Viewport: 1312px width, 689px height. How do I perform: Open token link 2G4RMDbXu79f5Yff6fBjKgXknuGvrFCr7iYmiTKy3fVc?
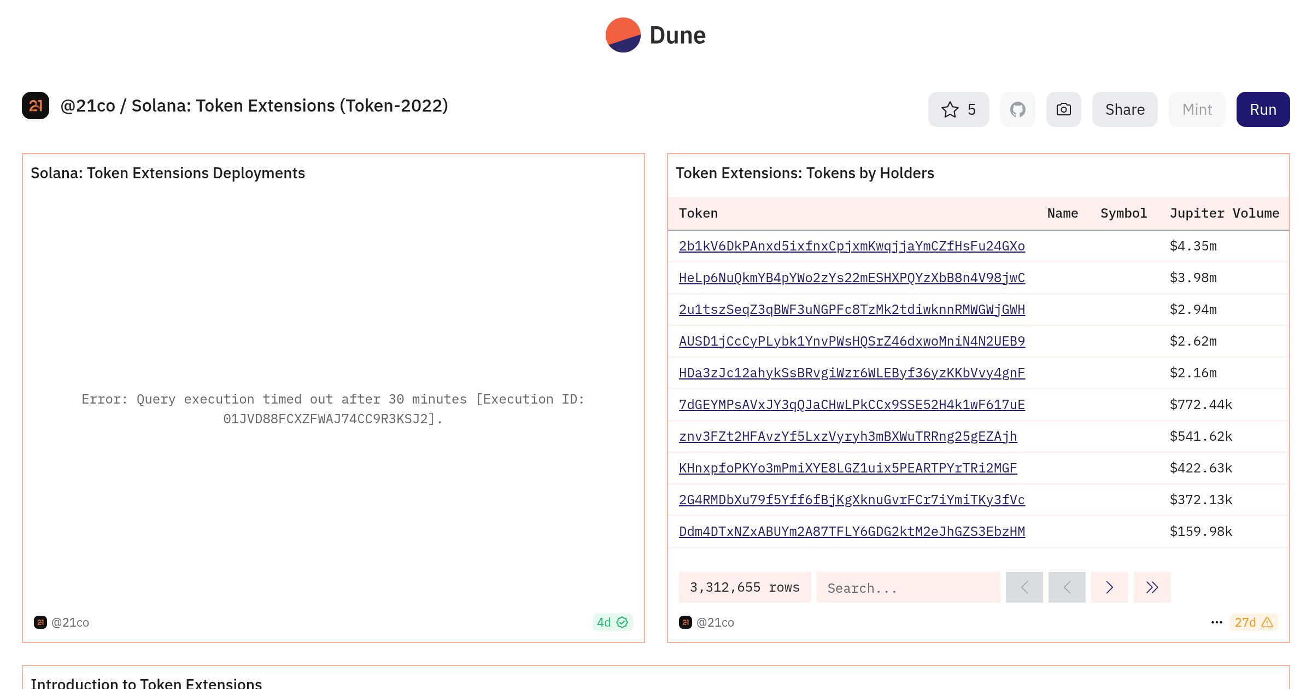(852, 500)
